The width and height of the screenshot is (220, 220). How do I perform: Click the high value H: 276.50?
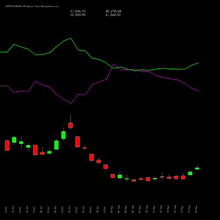pos(113,11)
